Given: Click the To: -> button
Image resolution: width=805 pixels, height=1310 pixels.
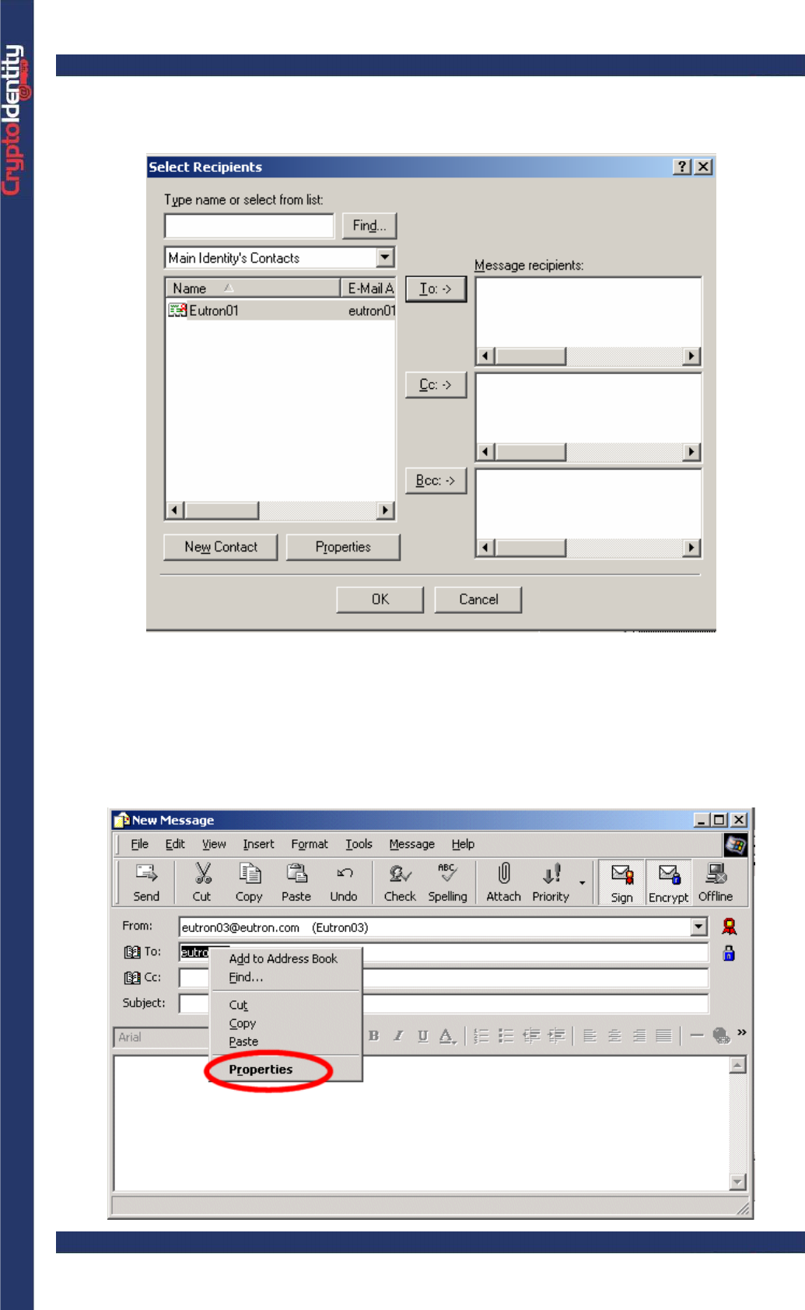Looking at the screenshot, I should tap(436, 289).
